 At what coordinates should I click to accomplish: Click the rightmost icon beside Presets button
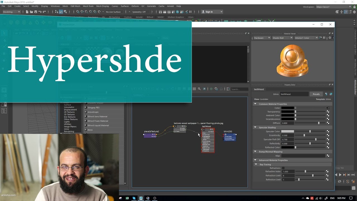331,94
